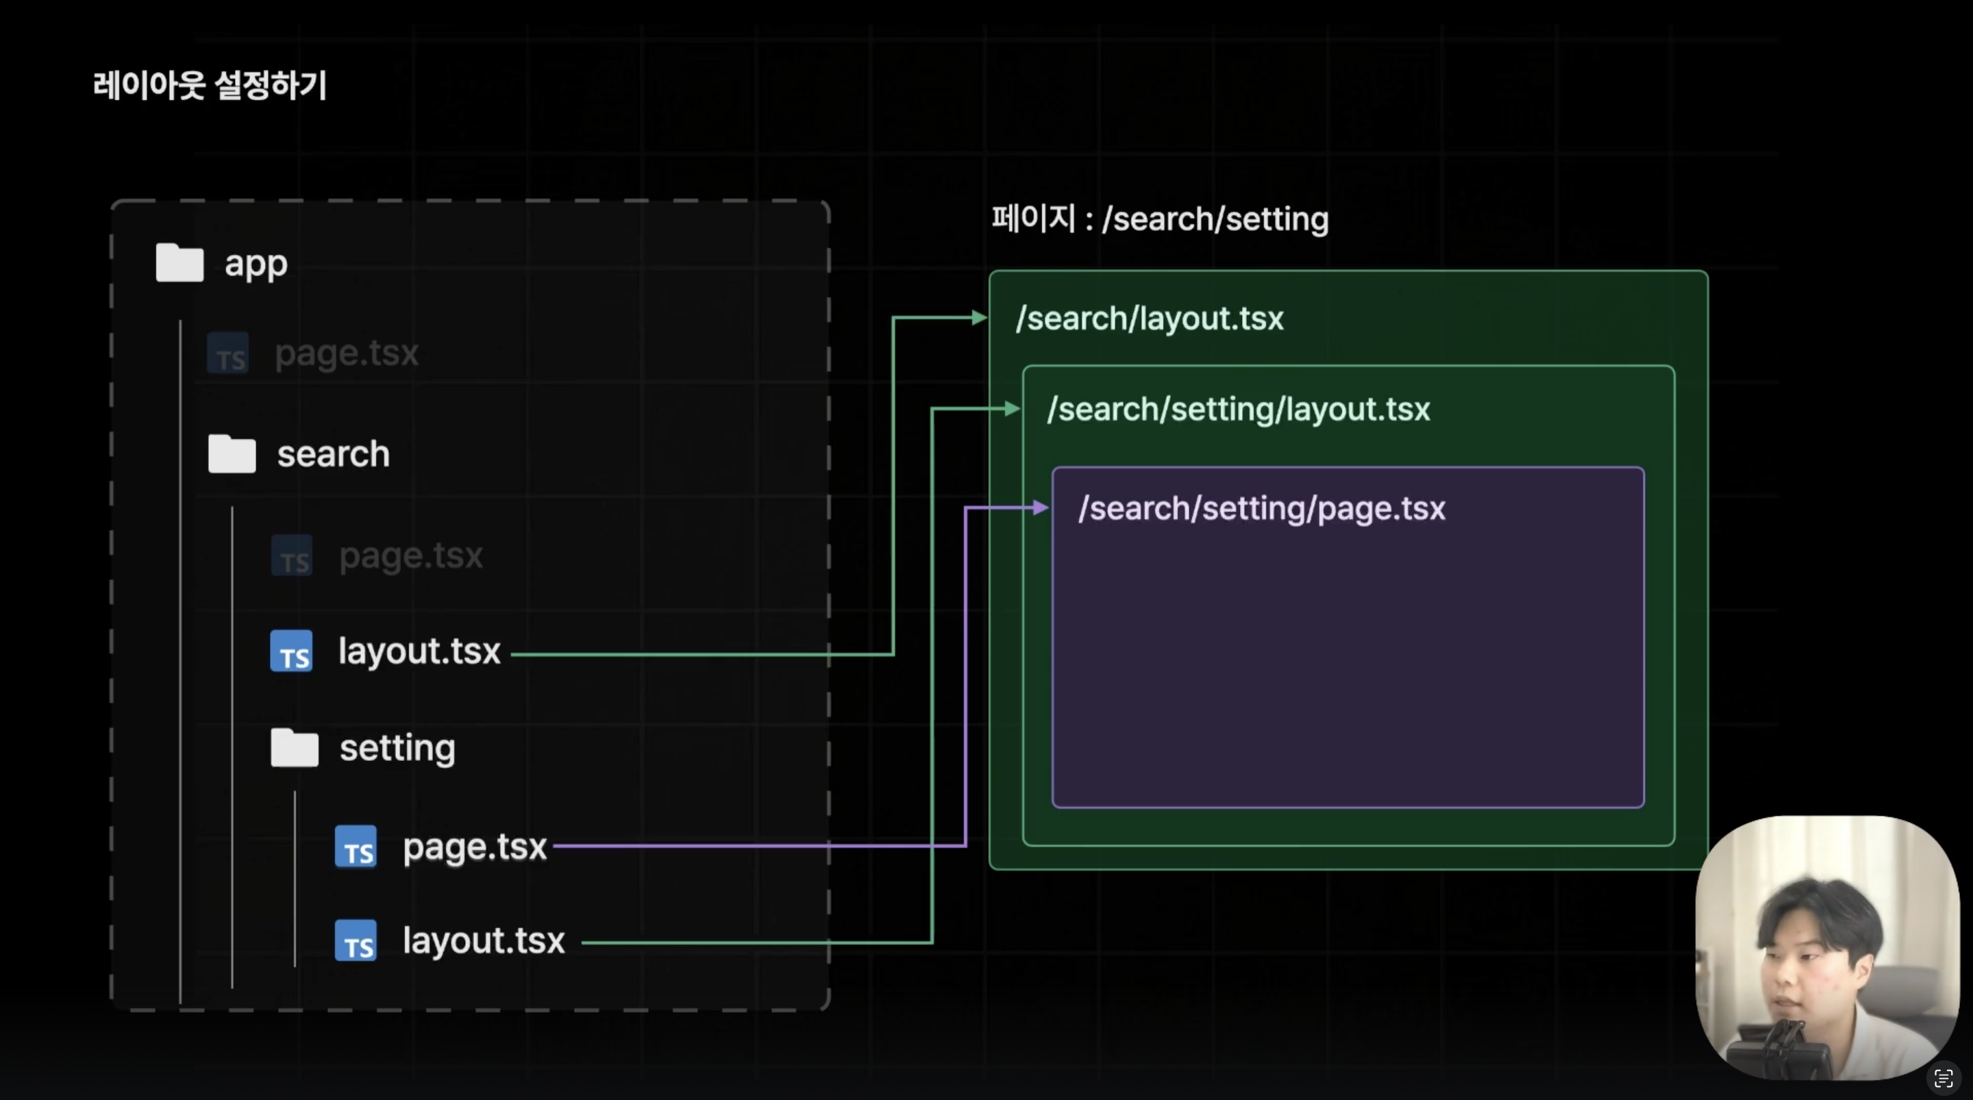Click the presenter webcam thumbnail
This screenshot has width=1973, height=1100.
[1826, 947]
